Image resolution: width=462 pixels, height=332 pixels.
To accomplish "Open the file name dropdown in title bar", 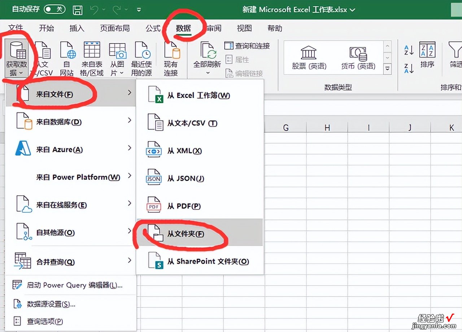I will click(x=353, y=10).
